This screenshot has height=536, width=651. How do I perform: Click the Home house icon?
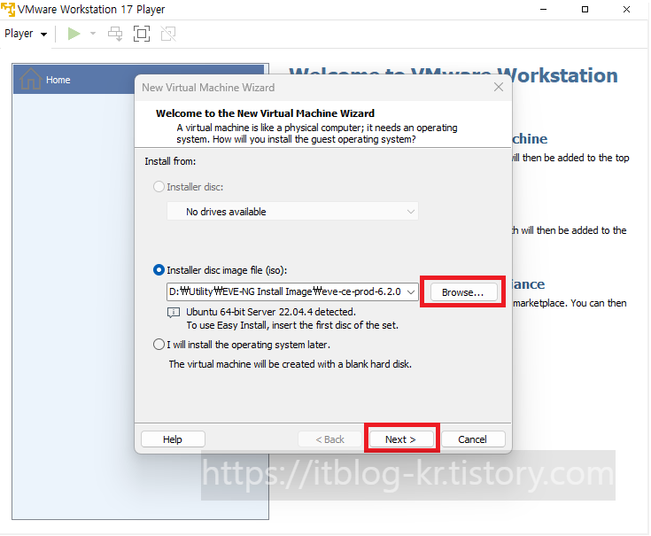click(x=31, y=79)
